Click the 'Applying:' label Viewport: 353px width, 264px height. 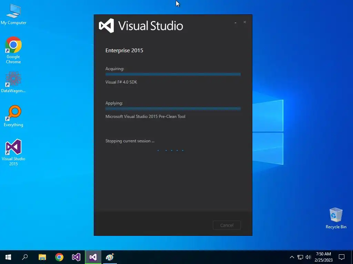coord(114,103)
